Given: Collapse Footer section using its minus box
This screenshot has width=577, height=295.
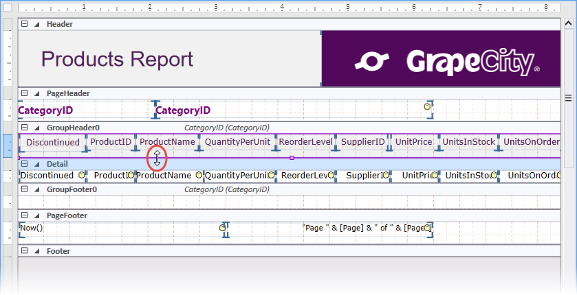Looking at the screenshot, I should [25, 251].
